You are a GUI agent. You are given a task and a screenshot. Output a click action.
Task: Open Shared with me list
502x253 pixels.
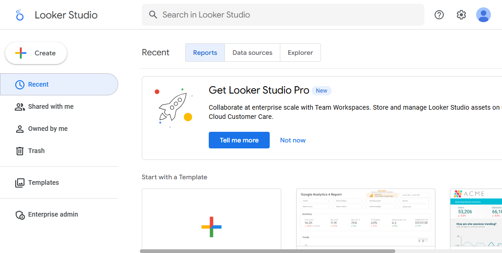coord(59,106)
